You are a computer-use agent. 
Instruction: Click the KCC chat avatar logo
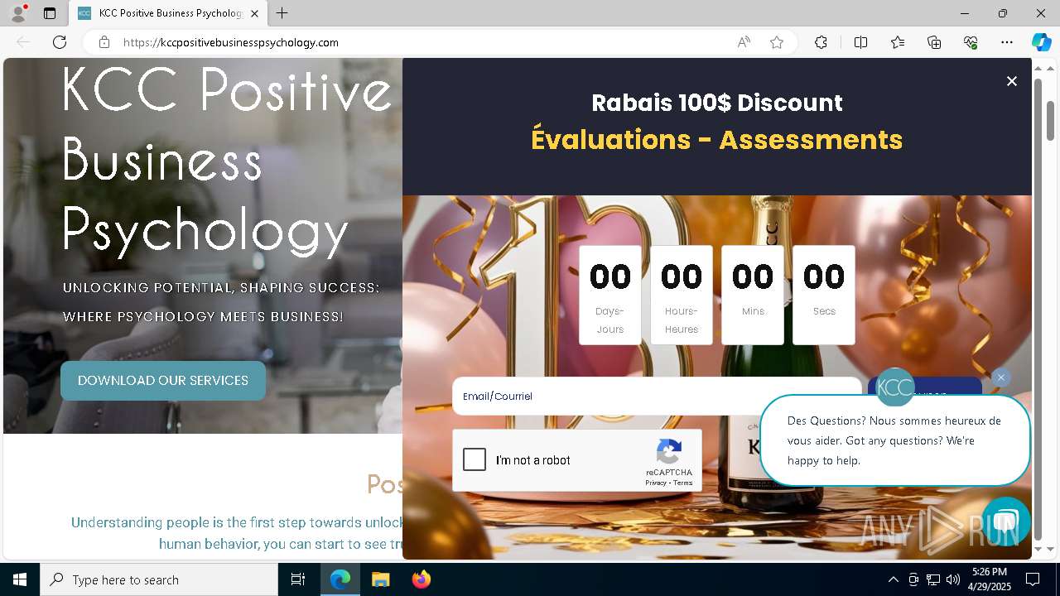[895, 387]
